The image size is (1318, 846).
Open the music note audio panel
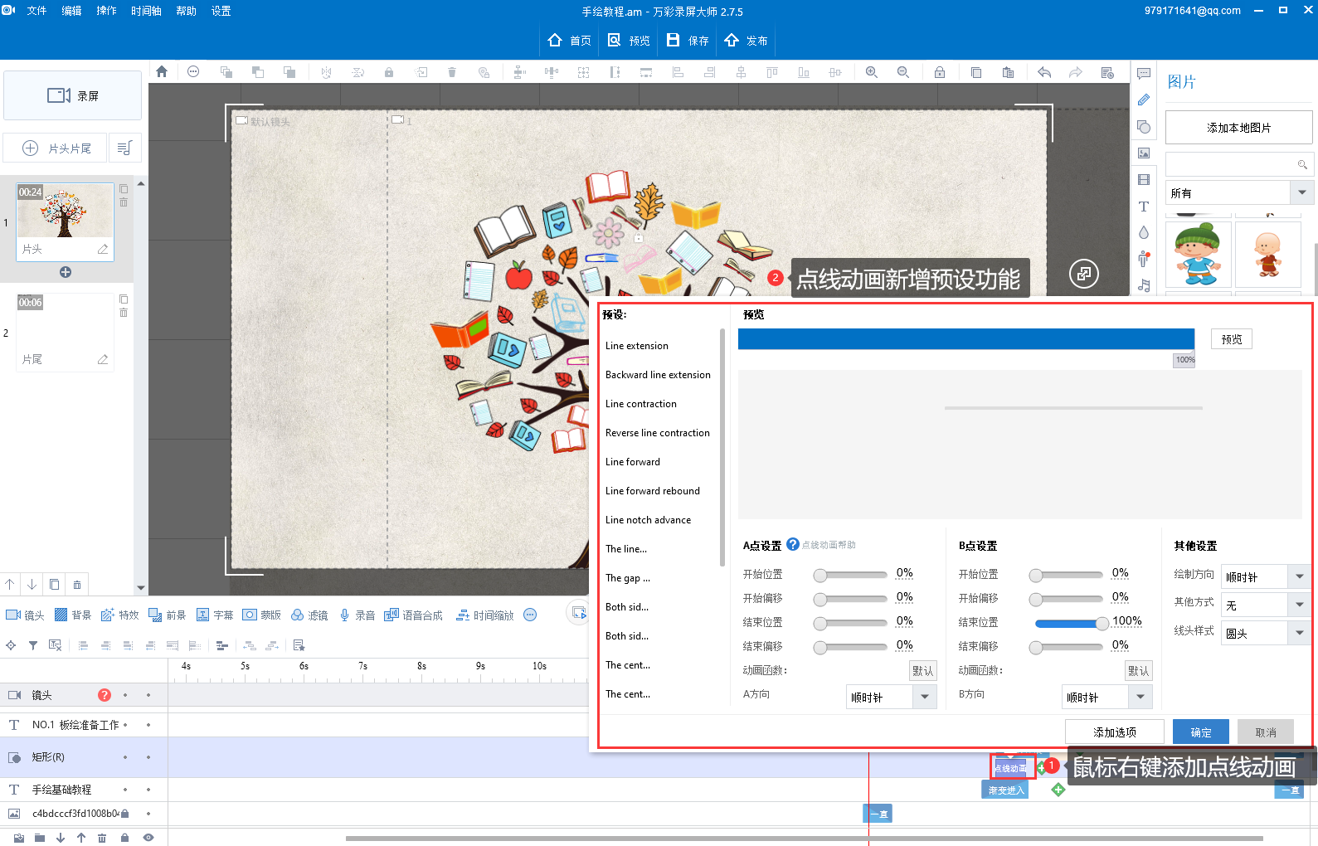pos(1144,285)
